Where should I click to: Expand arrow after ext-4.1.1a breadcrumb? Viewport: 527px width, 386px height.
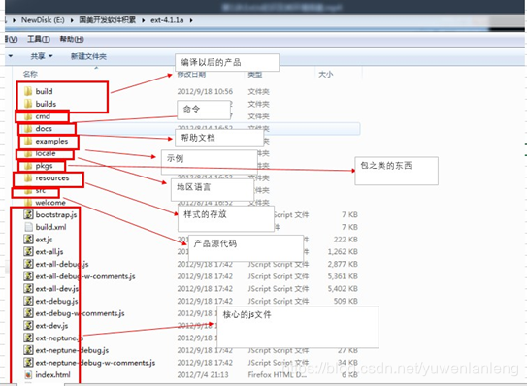pos(191,20)
